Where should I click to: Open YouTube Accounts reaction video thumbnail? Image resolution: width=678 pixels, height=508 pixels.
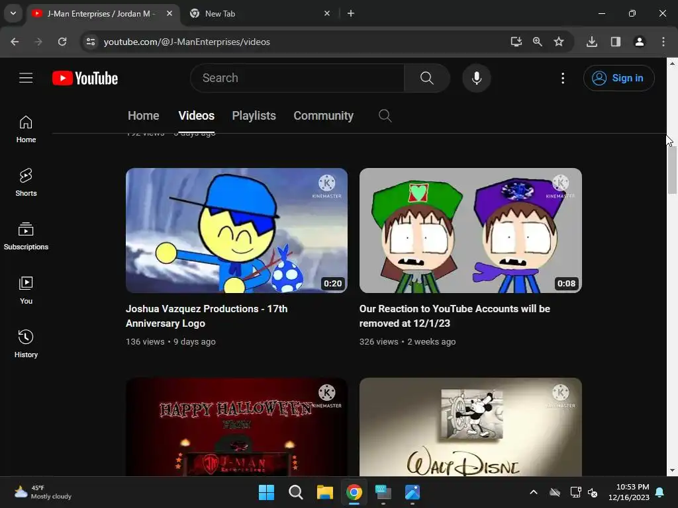[471, 230]
